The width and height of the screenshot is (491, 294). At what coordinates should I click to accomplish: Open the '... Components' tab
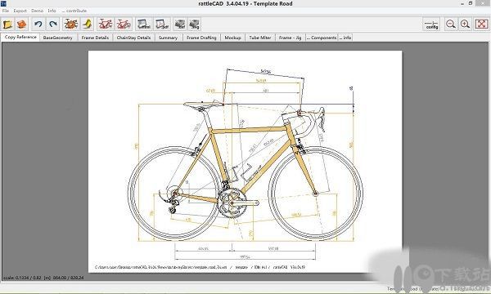[x=322, y=38]
